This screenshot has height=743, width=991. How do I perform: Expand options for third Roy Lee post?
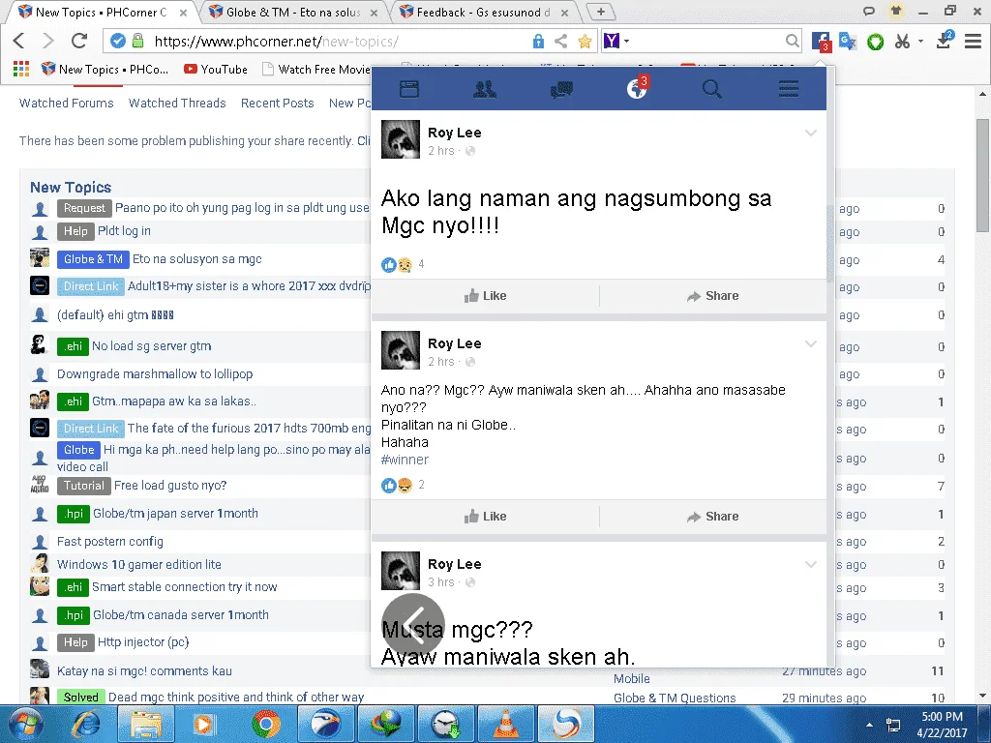point(811,564)
